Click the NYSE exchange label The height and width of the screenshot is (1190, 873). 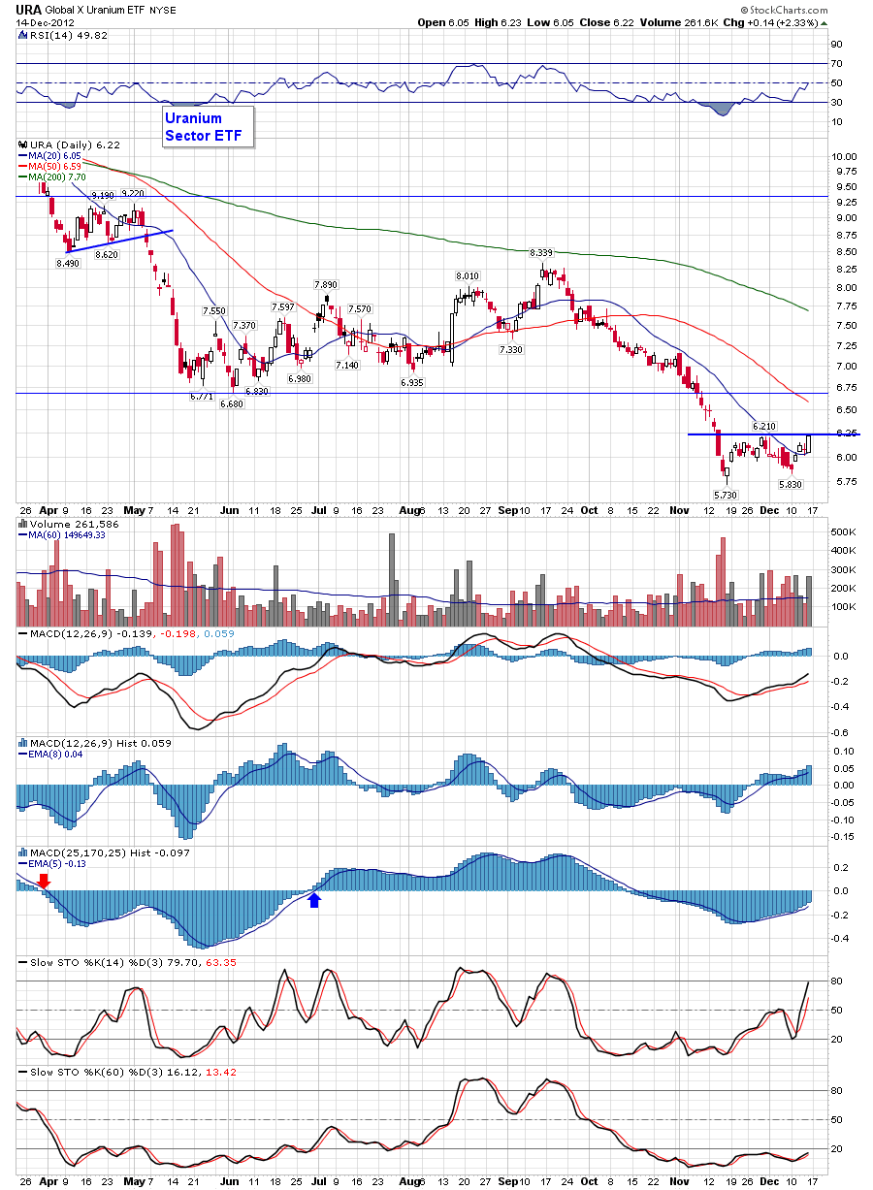point(163,10)
